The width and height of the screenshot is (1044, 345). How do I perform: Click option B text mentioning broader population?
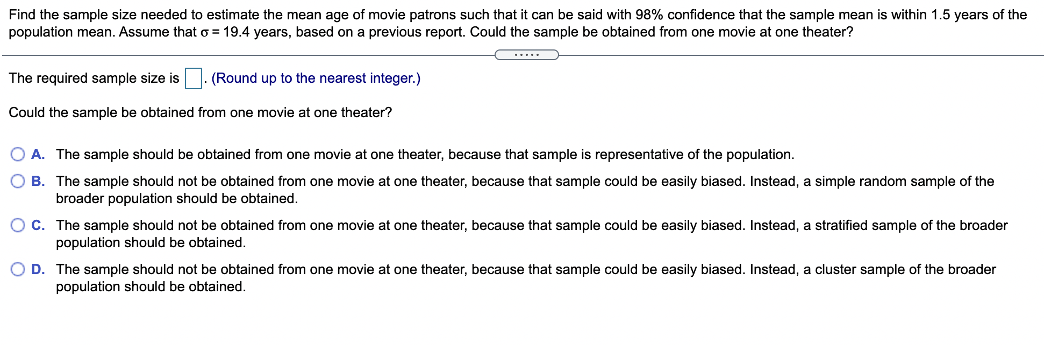(x=176, y=198)
